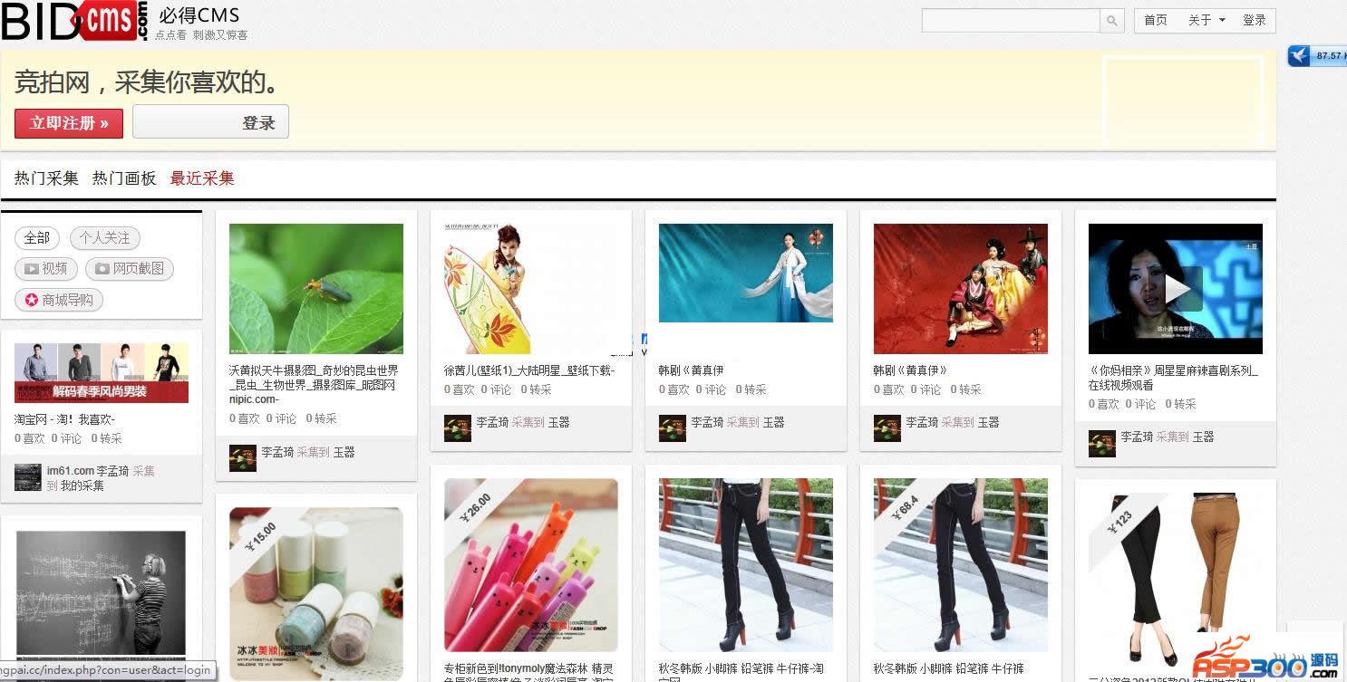Select the 最近采集 tab
This screenshot has height=682, width=1347.
[202, 178]
